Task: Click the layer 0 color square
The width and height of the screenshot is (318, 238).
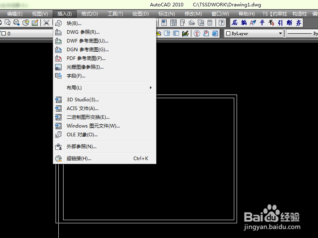Action: (4, 33)
